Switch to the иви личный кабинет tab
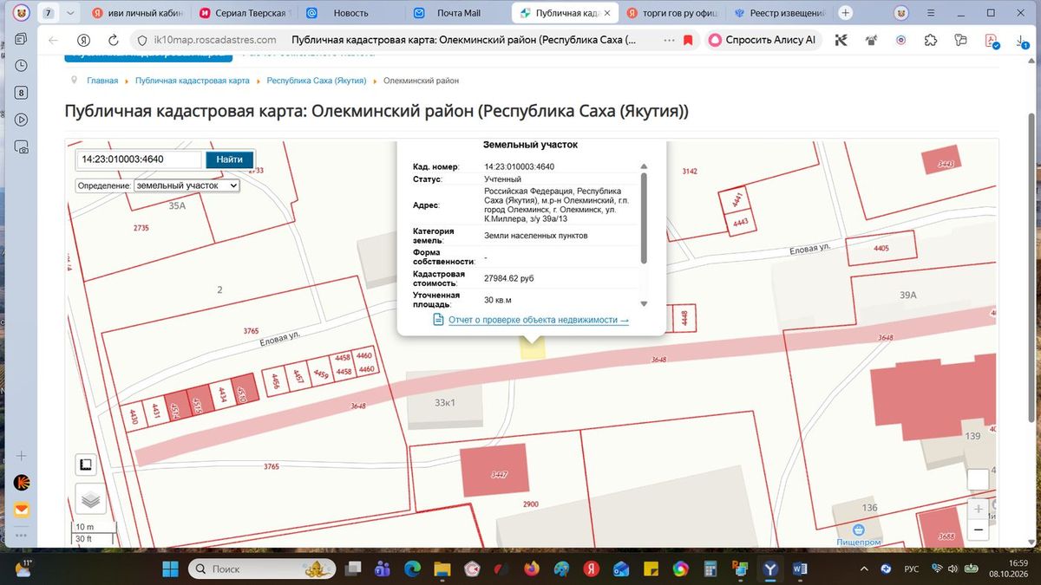 [136, 14]
